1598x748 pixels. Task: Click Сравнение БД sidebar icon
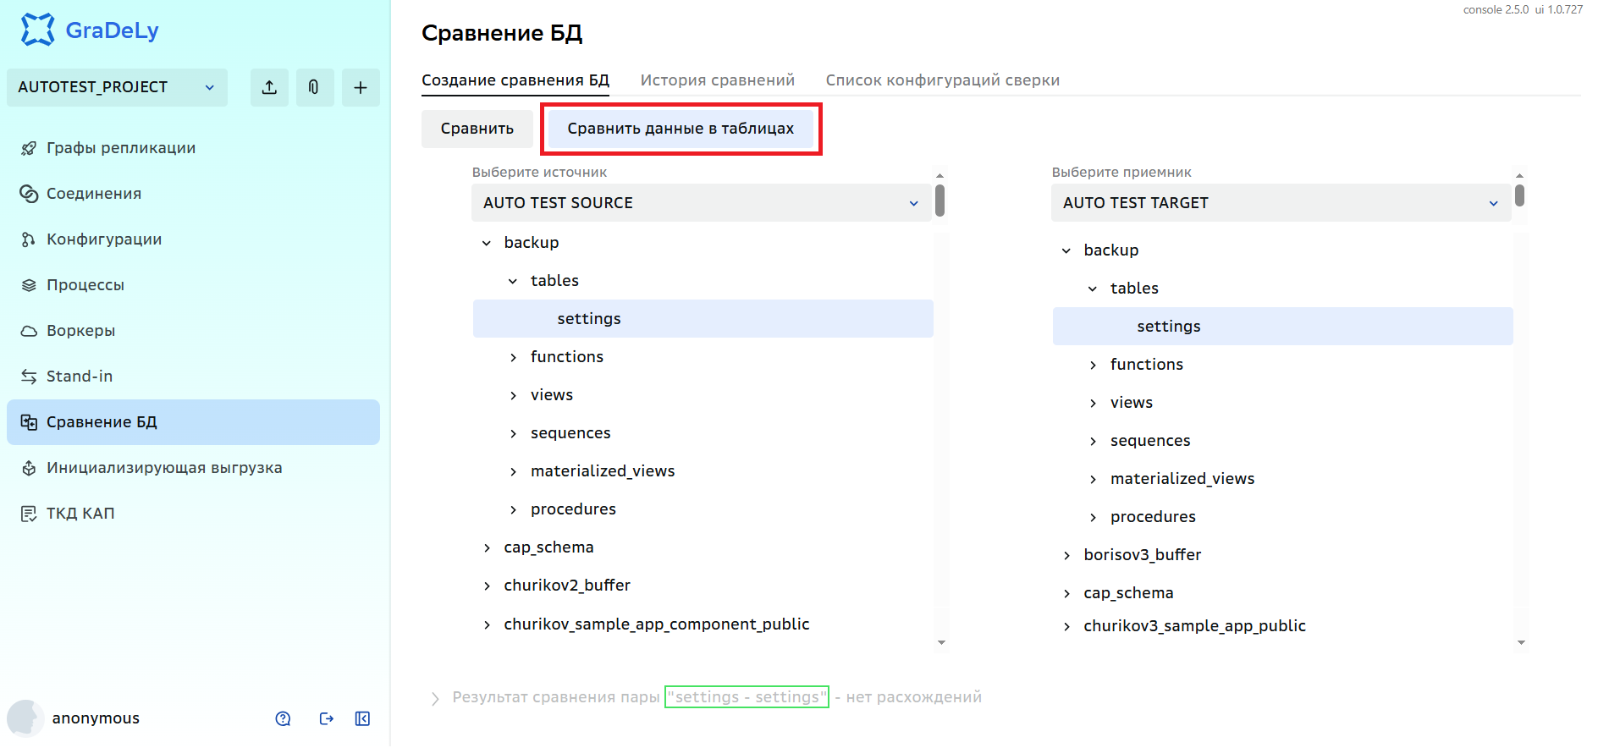tap(29, 422)
